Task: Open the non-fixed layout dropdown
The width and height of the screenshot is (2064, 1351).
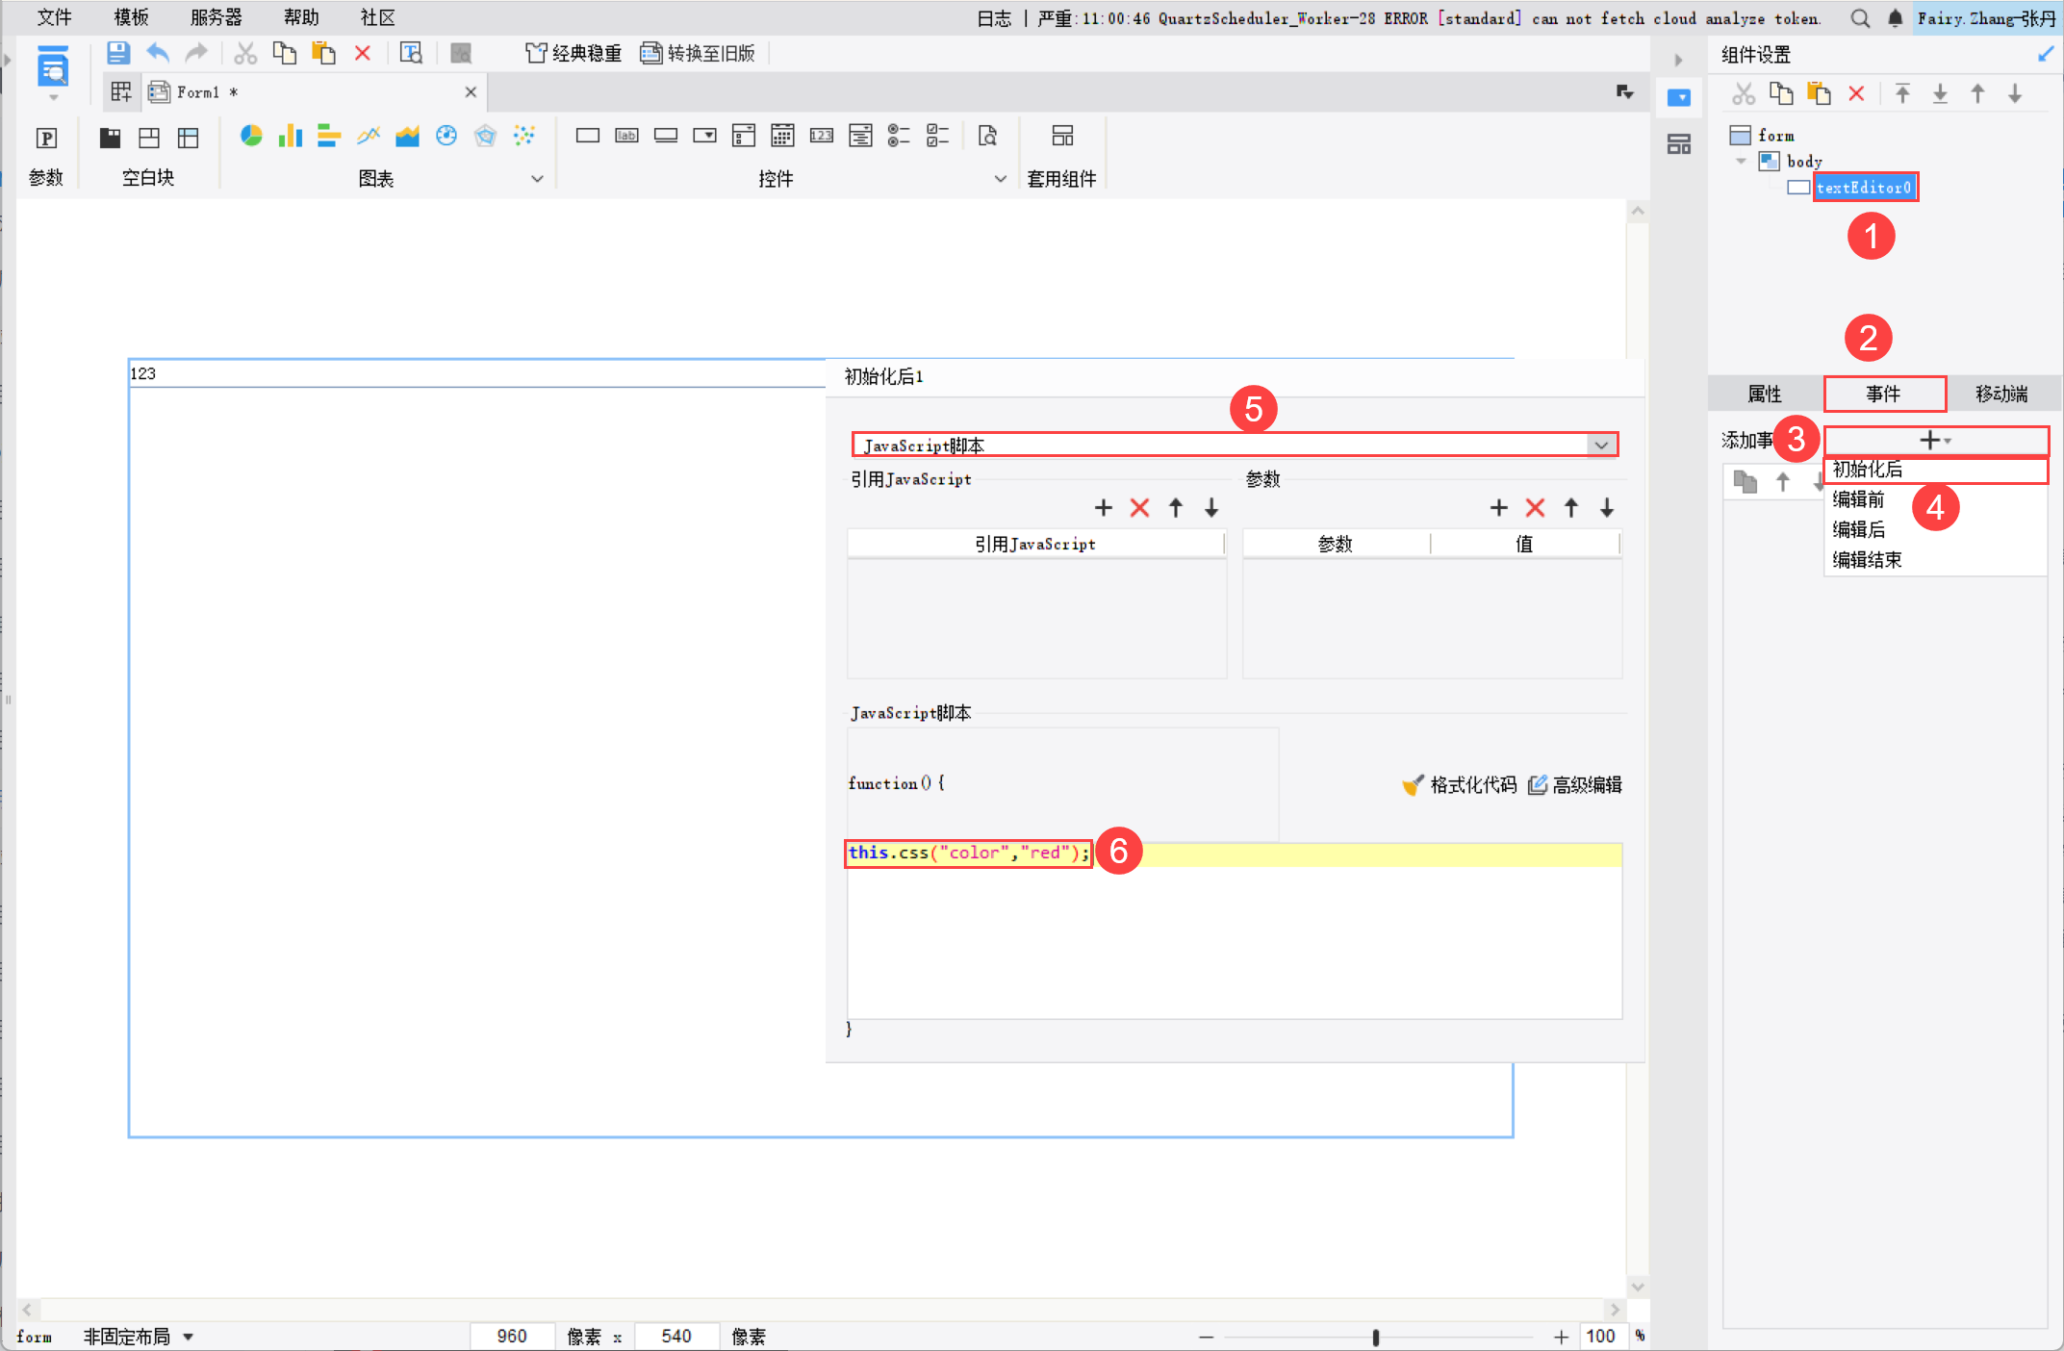Action: [189, 1337]
